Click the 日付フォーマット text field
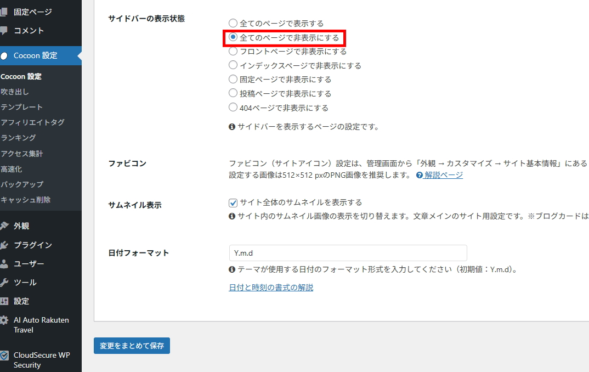Viewport: 589px width, 372px height. pyautogui.click(x=348, y=253)
